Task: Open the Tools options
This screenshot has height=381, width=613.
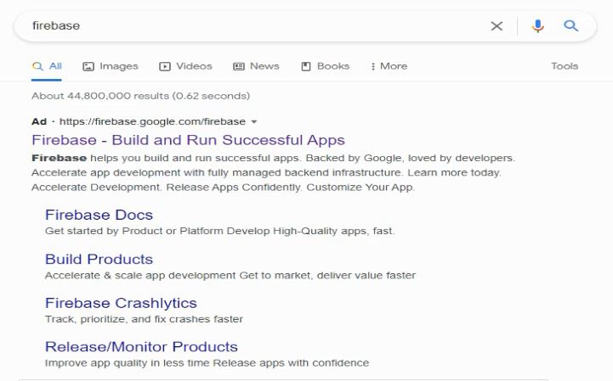Action: pos(565,66)
